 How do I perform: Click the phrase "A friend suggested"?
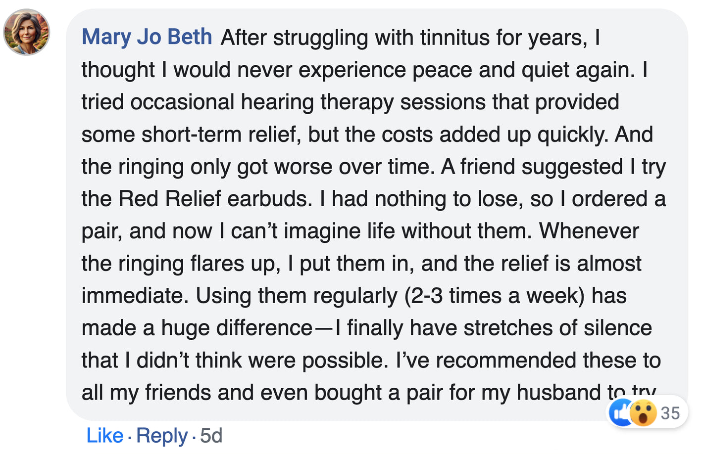pos(532,167)
